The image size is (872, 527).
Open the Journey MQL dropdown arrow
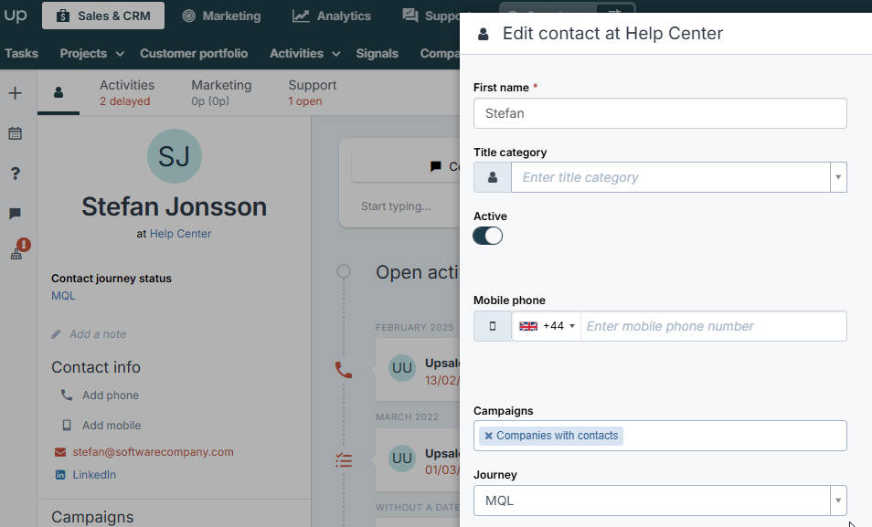pyautogui.click(x=838, y=501)
